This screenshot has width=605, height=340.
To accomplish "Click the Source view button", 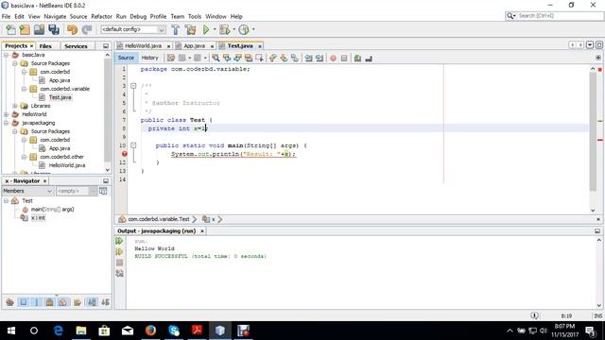I will coord(126,58).
